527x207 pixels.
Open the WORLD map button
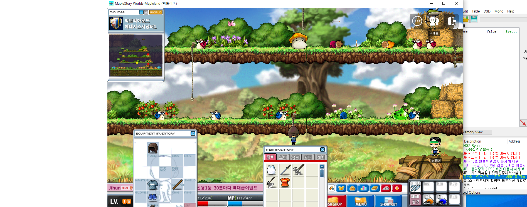[x=156, y=12]
